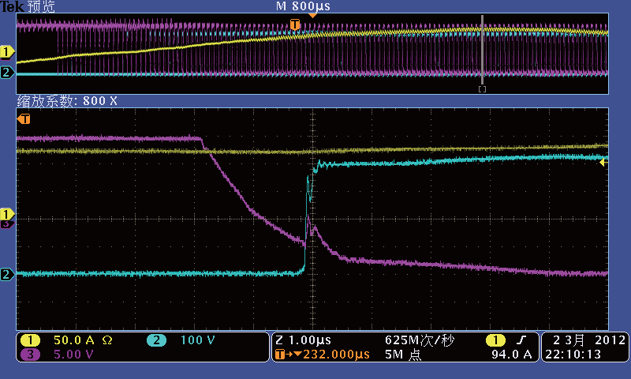The image size is (631, 379).
Task: Click the M 800µs main timebase label
Action: (303, 6)
